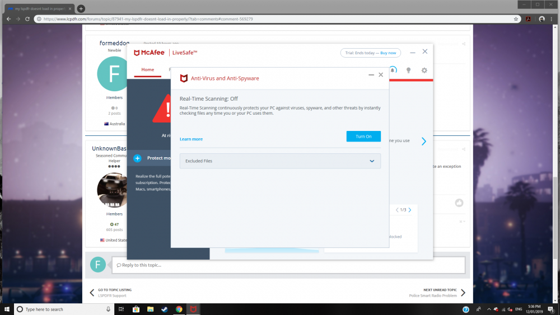The width and height of the screenshot is (560, 315).
Task: Go to next page of 1/3
Action: [x=410, y=210]
